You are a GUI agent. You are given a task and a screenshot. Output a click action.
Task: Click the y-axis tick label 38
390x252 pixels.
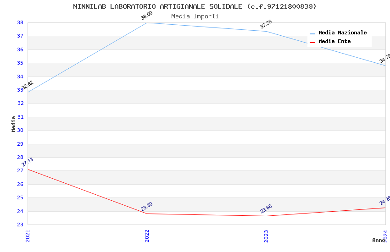click(x=20, y=22)
